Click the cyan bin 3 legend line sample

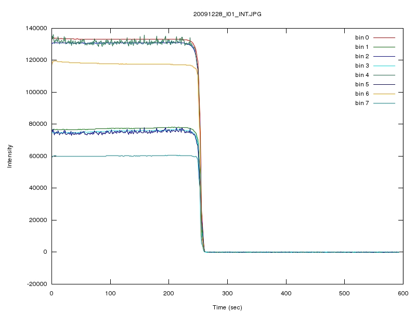pyautogui.click(x=384, y=66)
